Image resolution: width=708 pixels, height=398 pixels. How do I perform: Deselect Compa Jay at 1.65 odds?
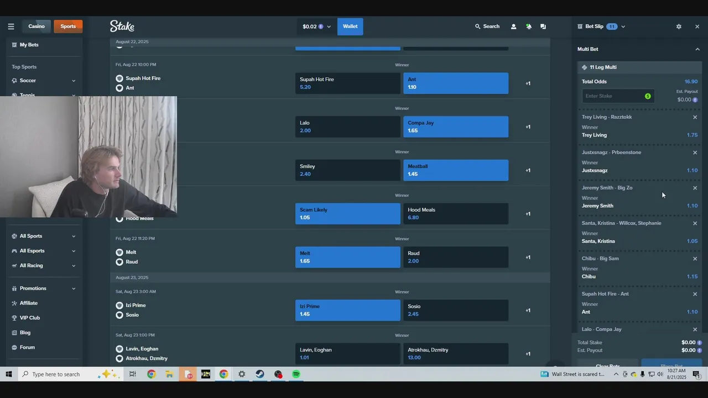456,127
